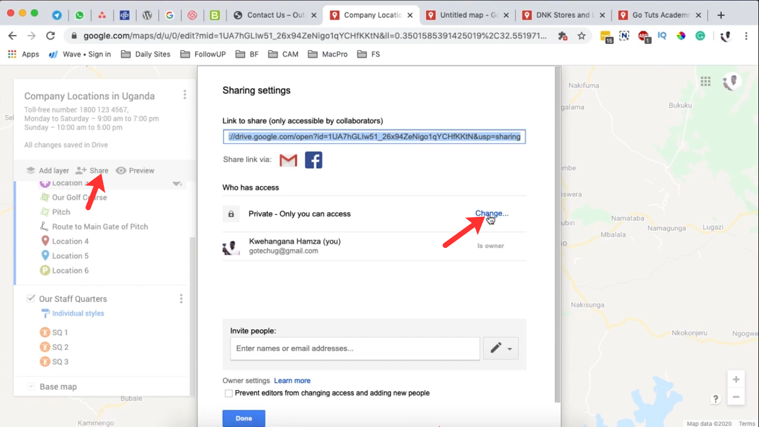Select the link to share field

pyautogui.click(x=374, y=137)
